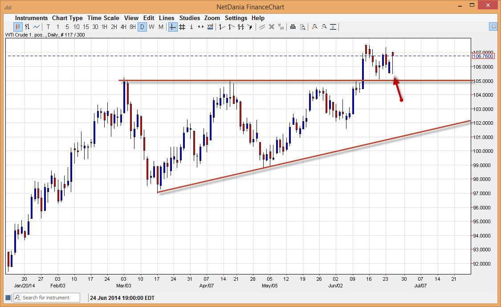Toggle the grid display on the chart
Viewport: 501px width, 307px height.
[x=182, y=27]
